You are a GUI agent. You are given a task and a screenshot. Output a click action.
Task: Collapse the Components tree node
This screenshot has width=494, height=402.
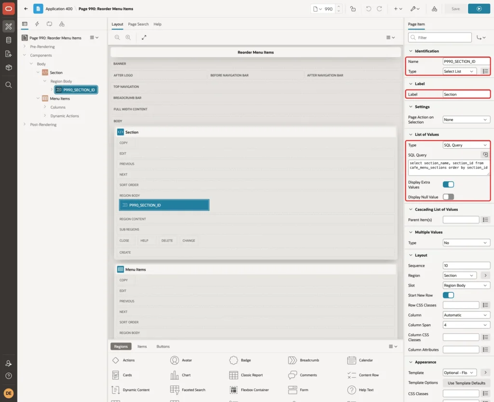tap(25, 55)
